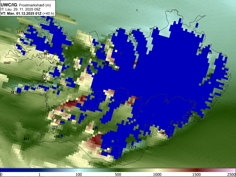Click the 113 value label
236x177 pixels.
(x=152, y=29)
